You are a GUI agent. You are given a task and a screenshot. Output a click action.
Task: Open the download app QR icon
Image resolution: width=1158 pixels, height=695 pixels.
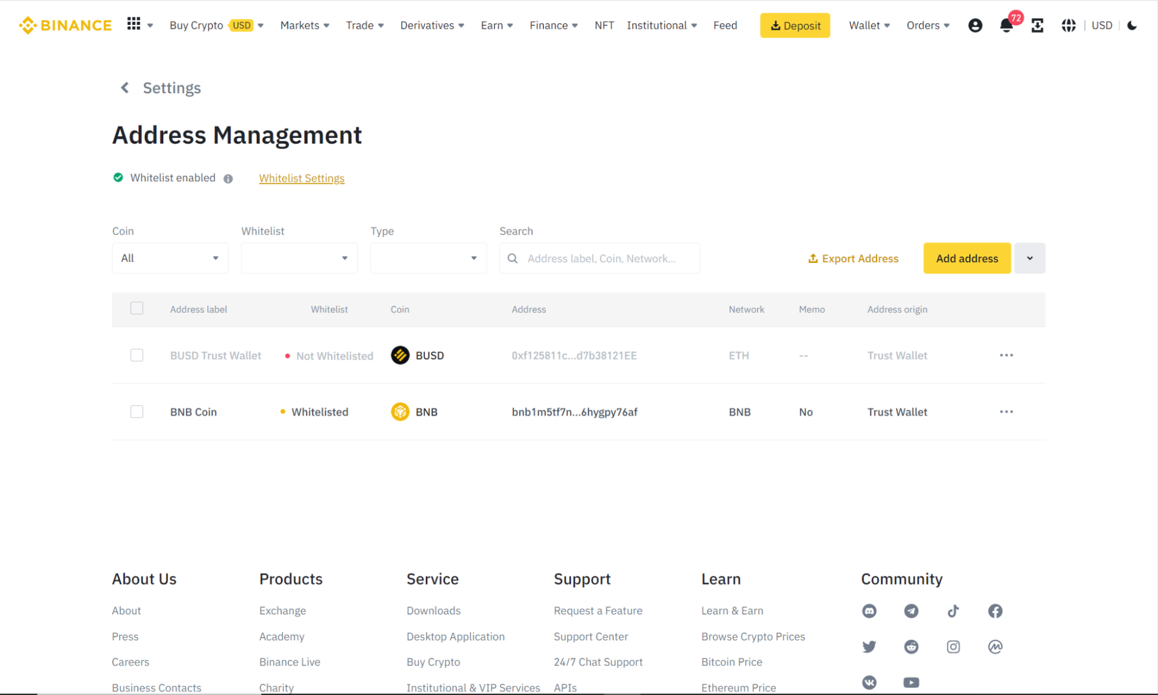pyautogui.click(x=1037, y=25)
